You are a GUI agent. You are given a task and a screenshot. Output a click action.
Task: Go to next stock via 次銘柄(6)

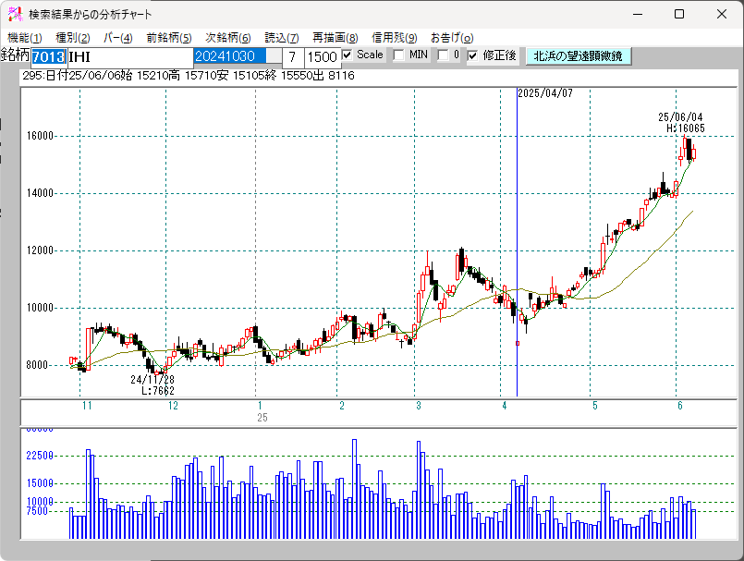click(227, 38)
